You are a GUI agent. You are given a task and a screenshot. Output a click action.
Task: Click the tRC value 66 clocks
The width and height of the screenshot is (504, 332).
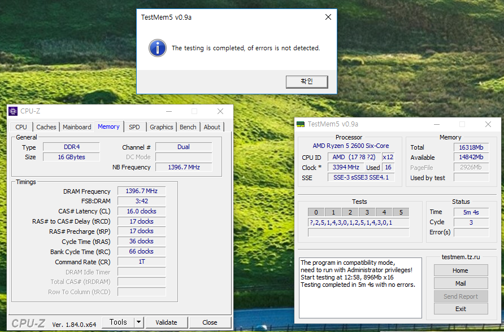(x=141, y=251)
